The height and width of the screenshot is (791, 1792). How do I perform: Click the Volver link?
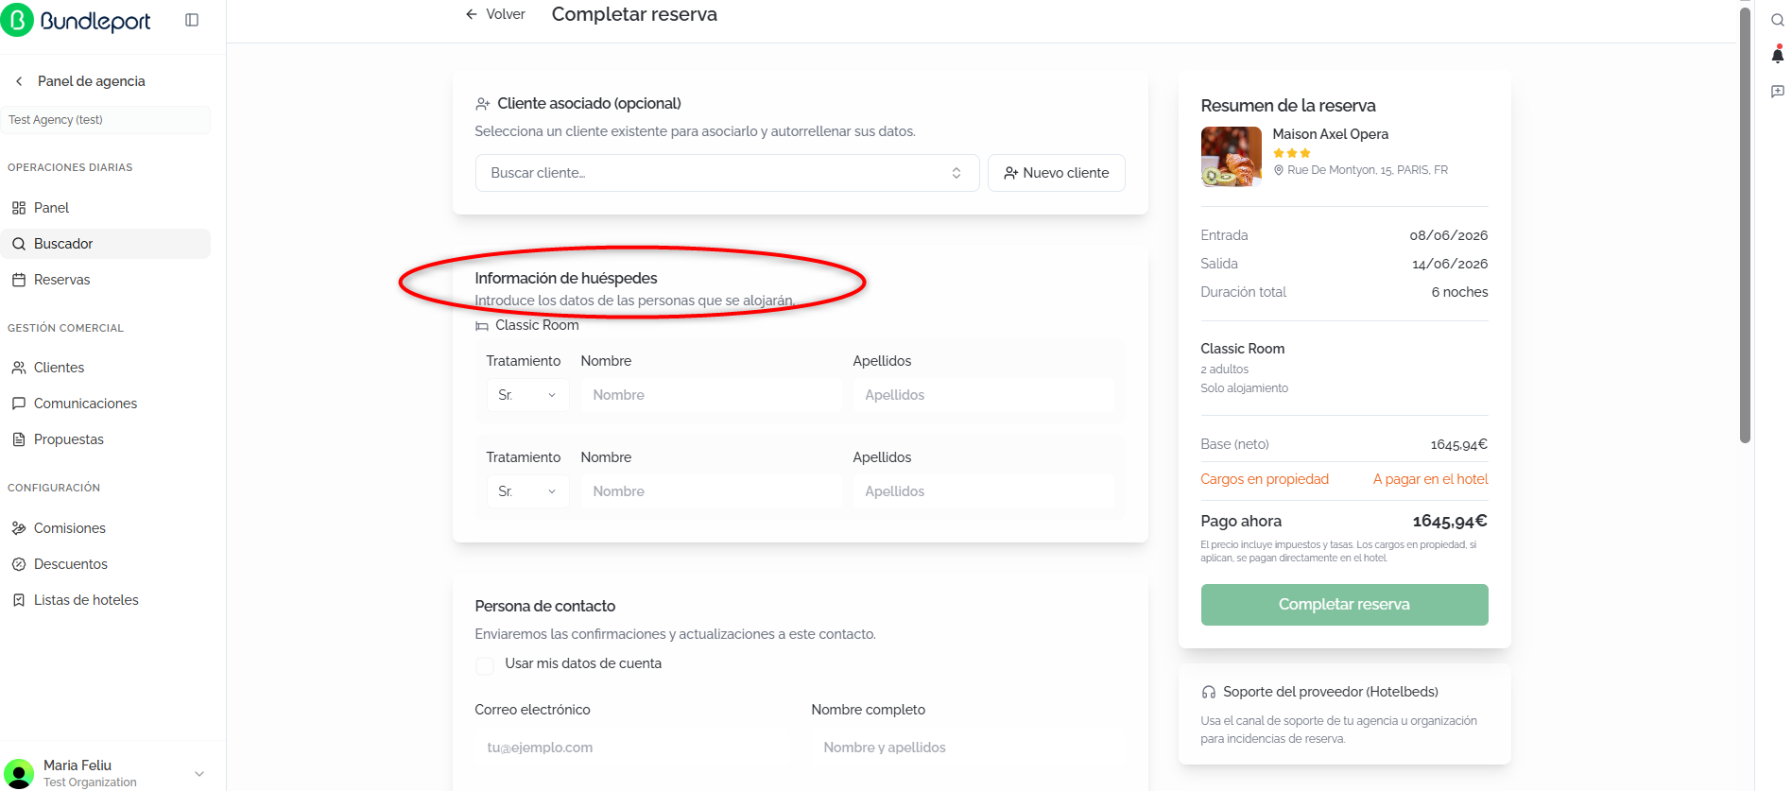point(495,14)
